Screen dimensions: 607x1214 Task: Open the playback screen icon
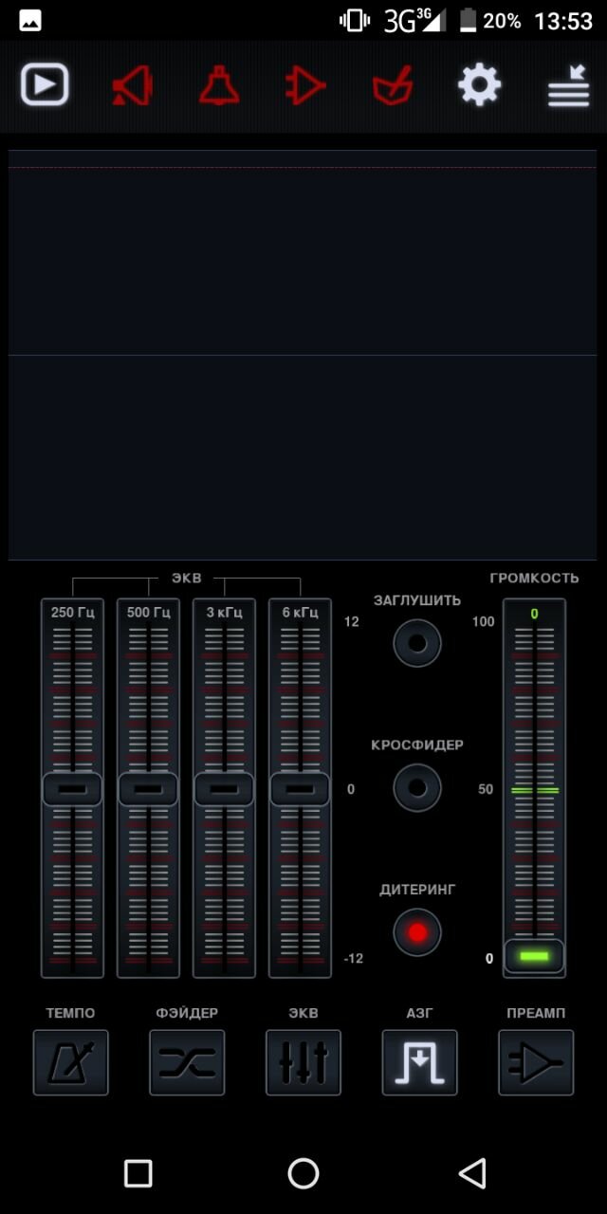click(x=45, y=85)
